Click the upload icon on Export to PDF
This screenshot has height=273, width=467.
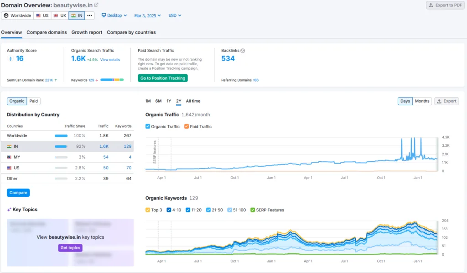coord(431,5)
